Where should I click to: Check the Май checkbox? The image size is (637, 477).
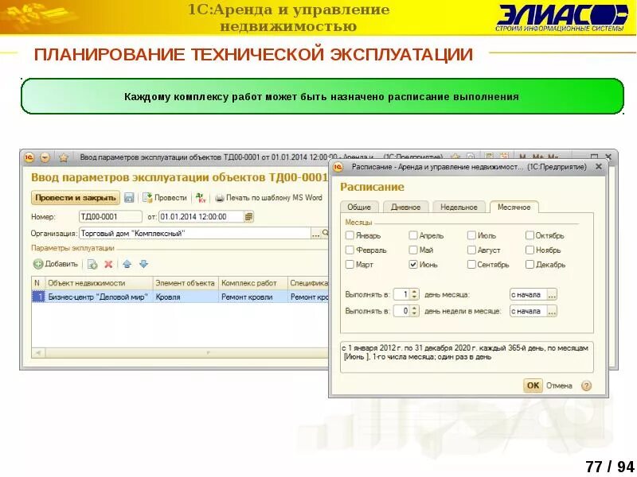[x=412, y=250]
